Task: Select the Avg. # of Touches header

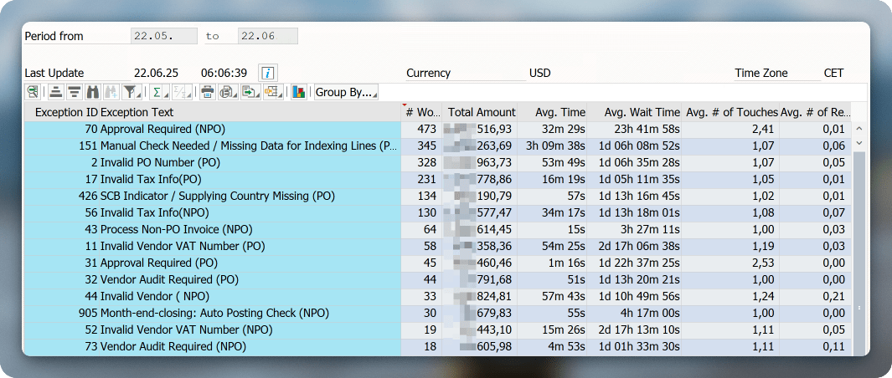Action: (x=731, y=113)
